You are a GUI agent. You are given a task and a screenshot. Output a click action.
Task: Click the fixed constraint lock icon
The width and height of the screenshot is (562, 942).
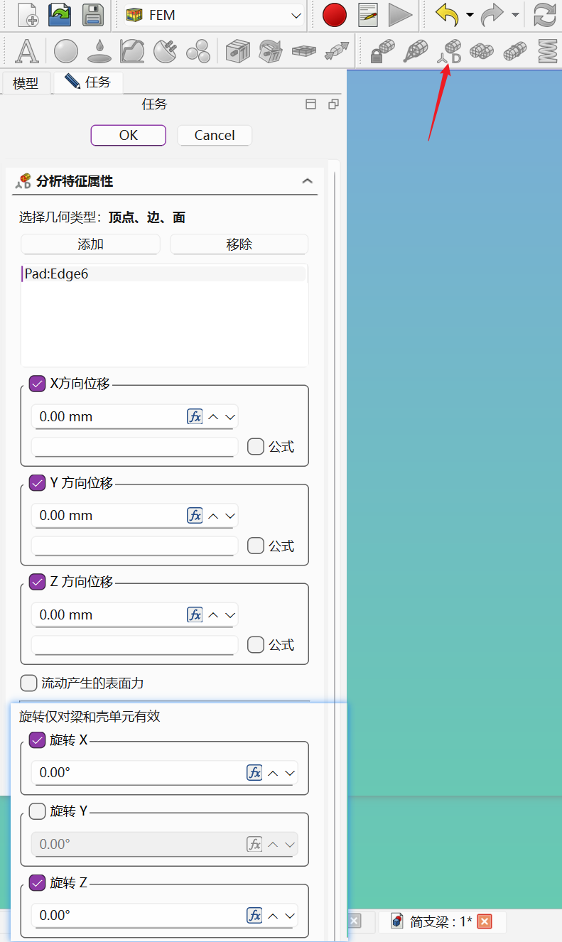pyautogui.click(x=383, y=51)
